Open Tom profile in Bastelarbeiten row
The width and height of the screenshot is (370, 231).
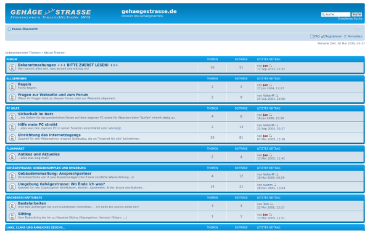click(266, 204)
